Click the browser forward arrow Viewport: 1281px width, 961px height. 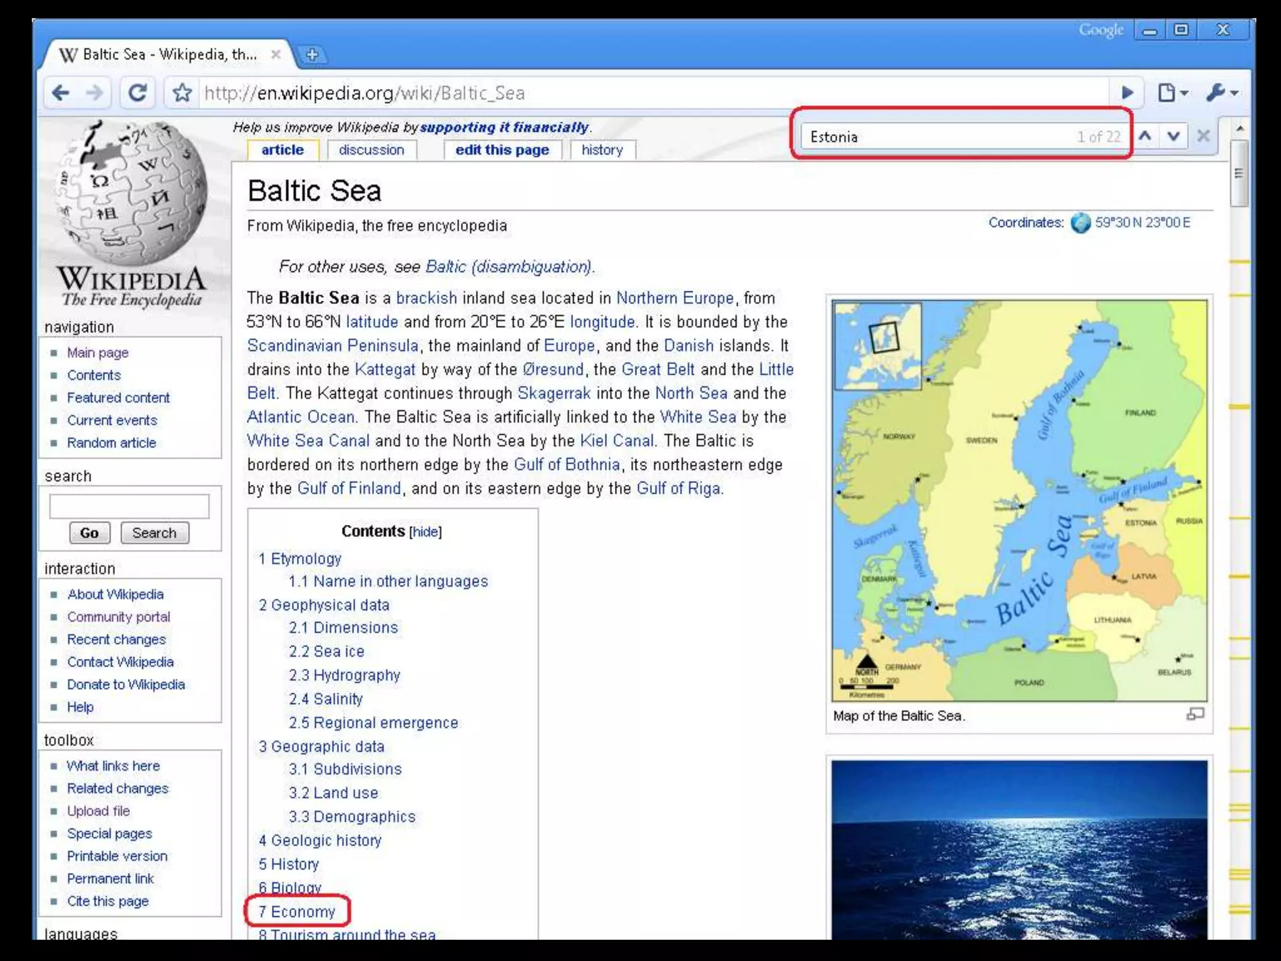click(x=94, y=93)
